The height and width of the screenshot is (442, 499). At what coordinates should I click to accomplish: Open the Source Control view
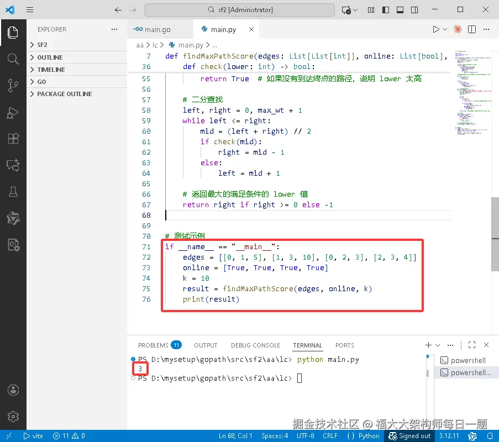click(13, 85)
